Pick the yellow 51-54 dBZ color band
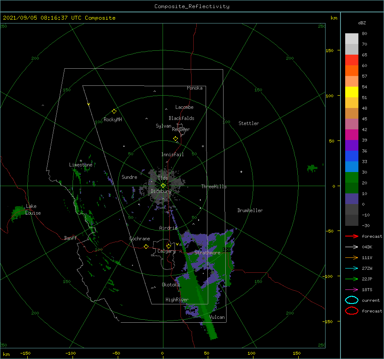The height and width of the screenshot is (359, 384). [x=352, y=92]
